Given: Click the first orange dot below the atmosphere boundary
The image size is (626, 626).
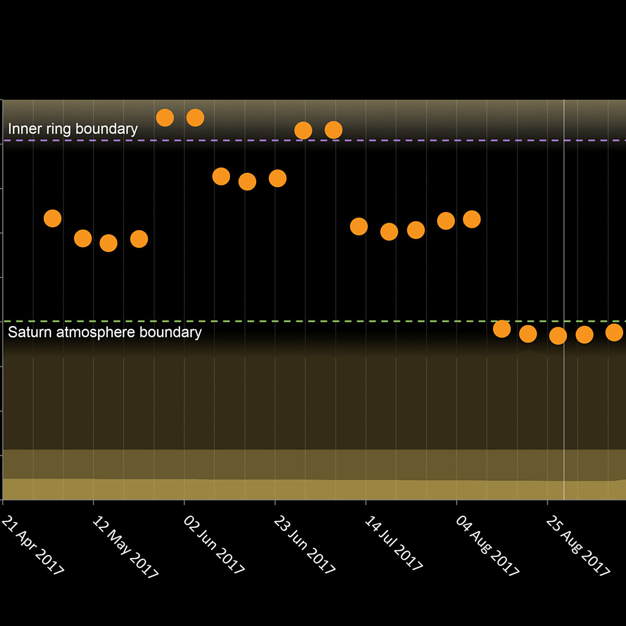Looking at the screenshot, I should pos(501,329).
